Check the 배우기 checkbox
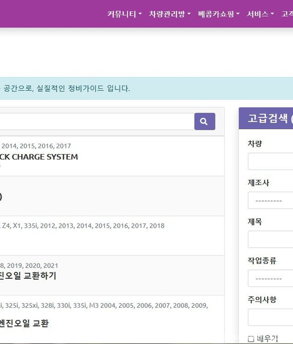293x344 pixels. click(x=251, y=339)
